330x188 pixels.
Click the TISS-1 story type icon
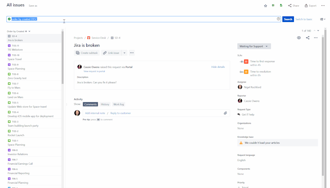tap(9, 141)
